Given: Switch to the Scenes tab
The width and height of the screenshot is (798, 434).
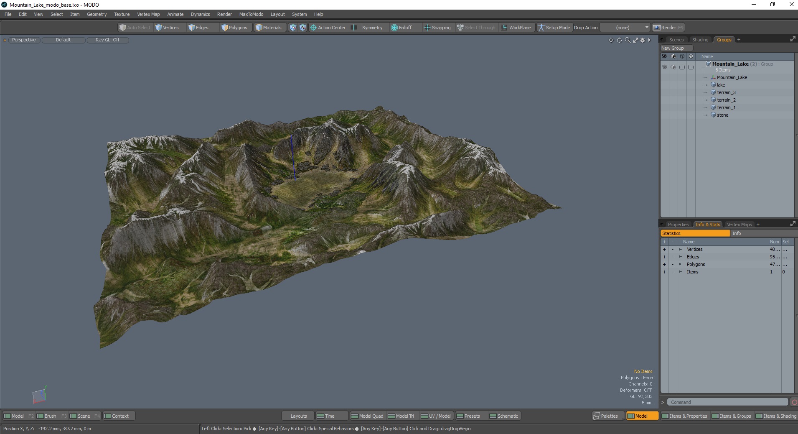Looking at the screenshot, I should click(x=676, y=40).
